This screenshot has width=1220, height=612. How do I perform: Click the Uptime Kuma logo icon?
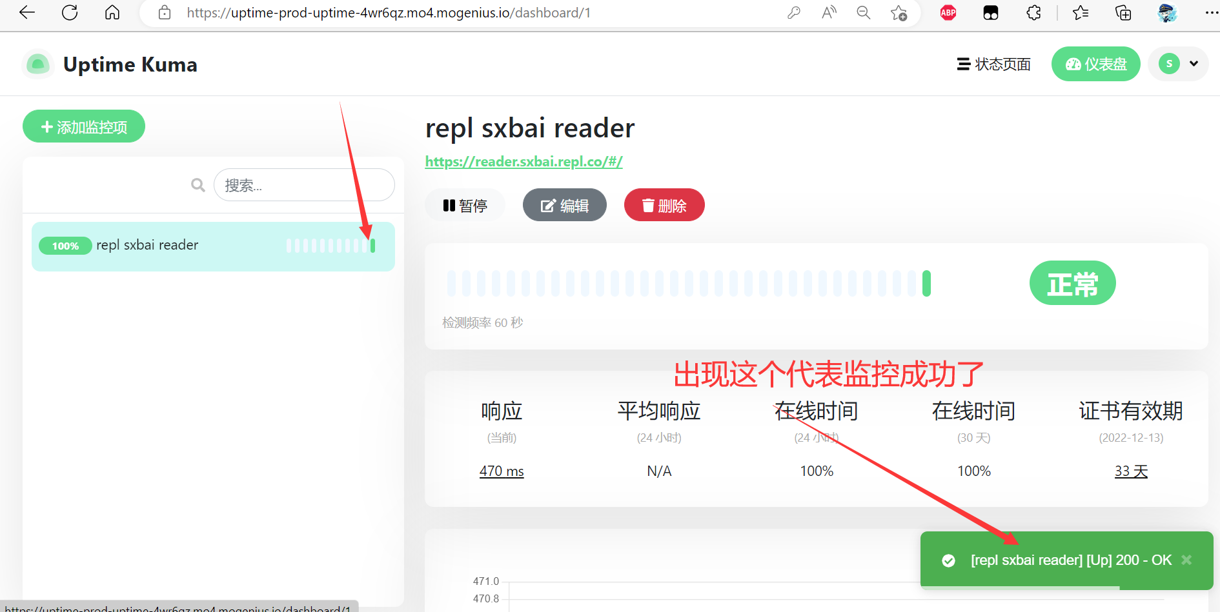37,64
